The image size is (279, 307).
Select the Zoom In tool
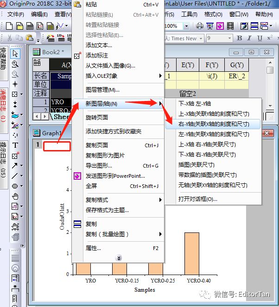point(15,64)
